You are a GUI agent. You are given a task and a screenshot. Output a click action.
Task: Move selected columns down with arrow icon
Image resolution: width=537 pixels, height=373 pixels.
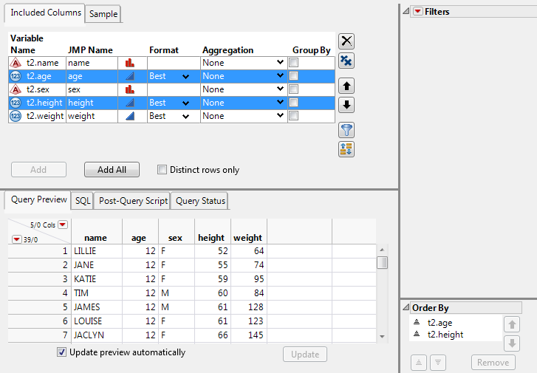(346, 105)
